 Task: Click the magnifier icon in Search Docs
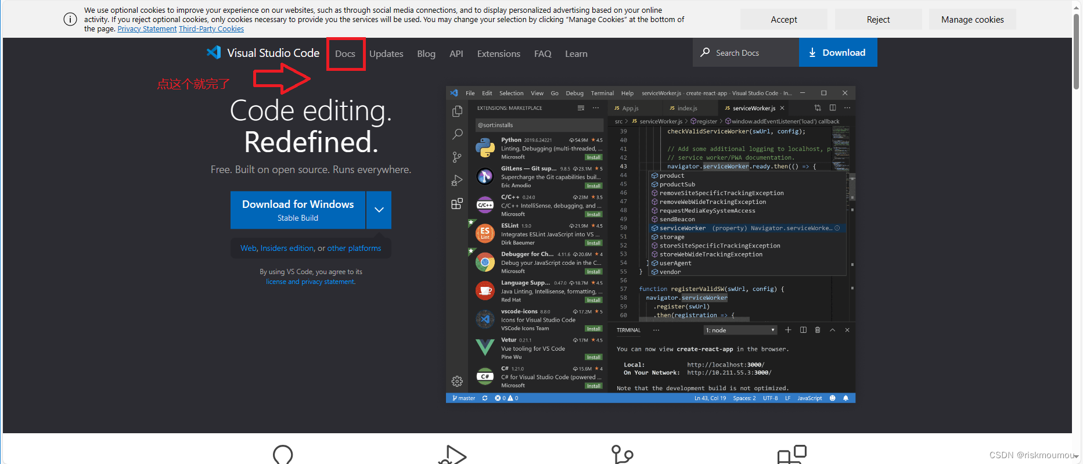point(705,52)
